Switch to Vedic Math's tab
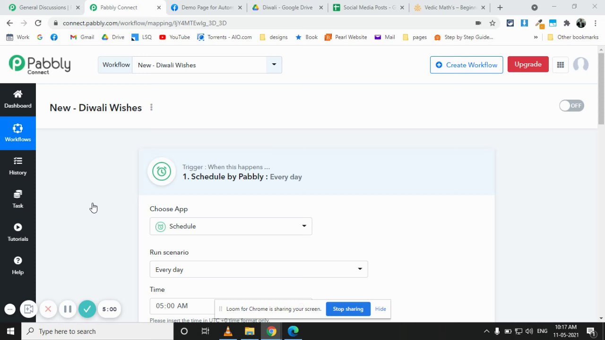605x340 pixels. click(450, 8)
